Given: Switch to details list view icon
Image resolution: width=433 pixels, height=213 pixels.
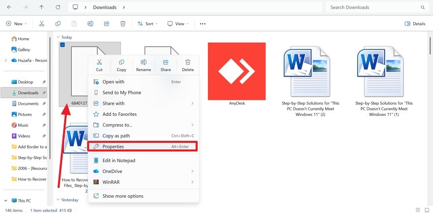Looking at the screenshot, I should click(x=418, y=210).
